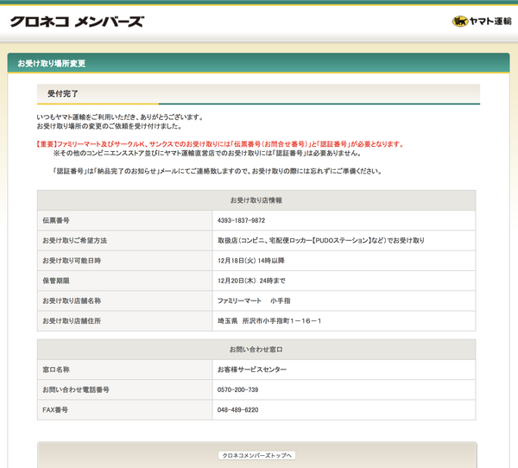Click the お問い合わせ電話番号 label

pyautogui.click(x=76, y=389)
